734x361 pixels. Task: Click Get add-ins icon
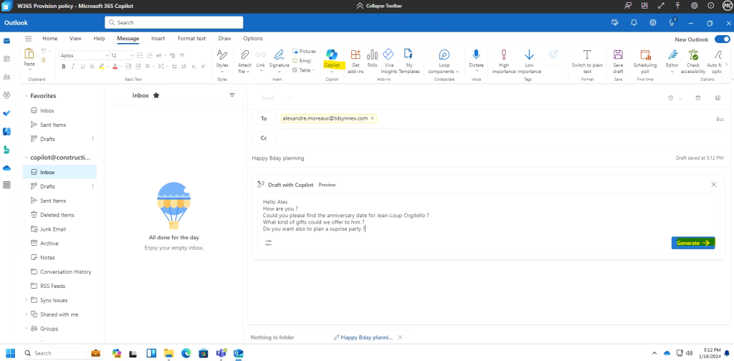tap(356, 54)
